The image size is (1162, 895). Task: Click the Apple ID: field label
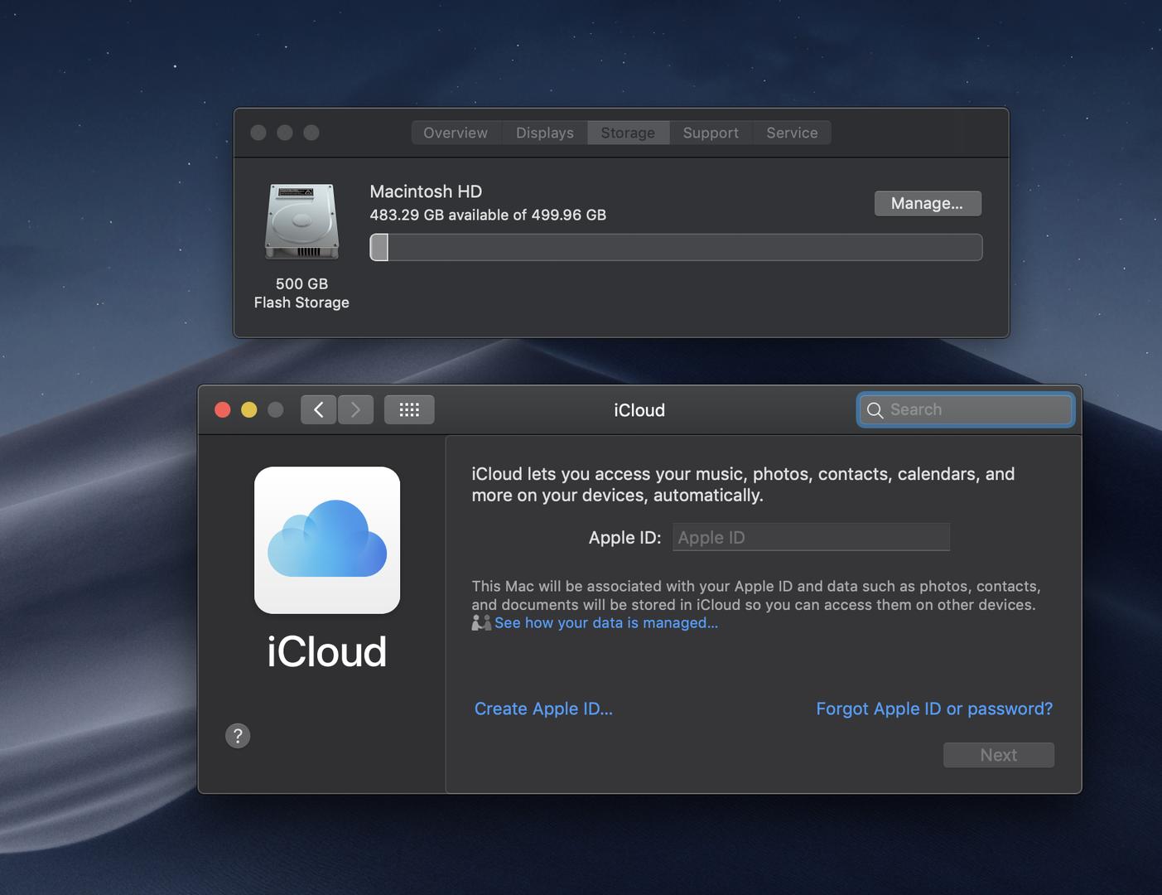click(x=624, y=537)
